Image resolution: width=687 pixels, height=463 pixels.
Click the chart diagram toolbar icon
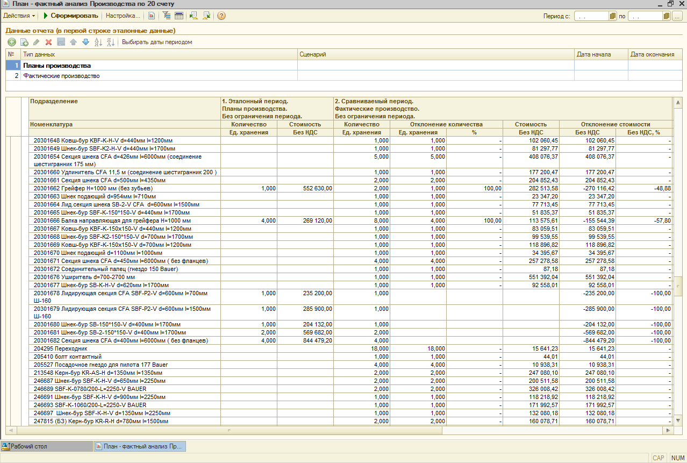152,16
